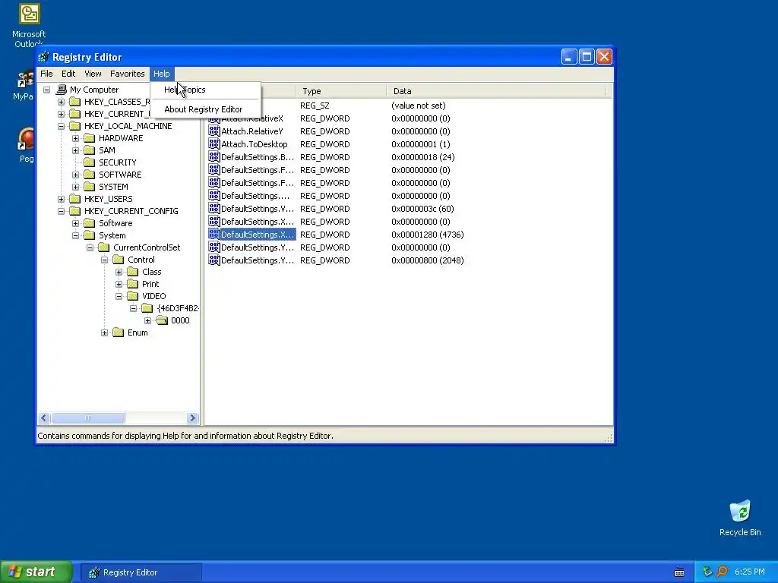Open the Edit menu
The height and width of the screenshot is (583, 778).
coord(68,74)
